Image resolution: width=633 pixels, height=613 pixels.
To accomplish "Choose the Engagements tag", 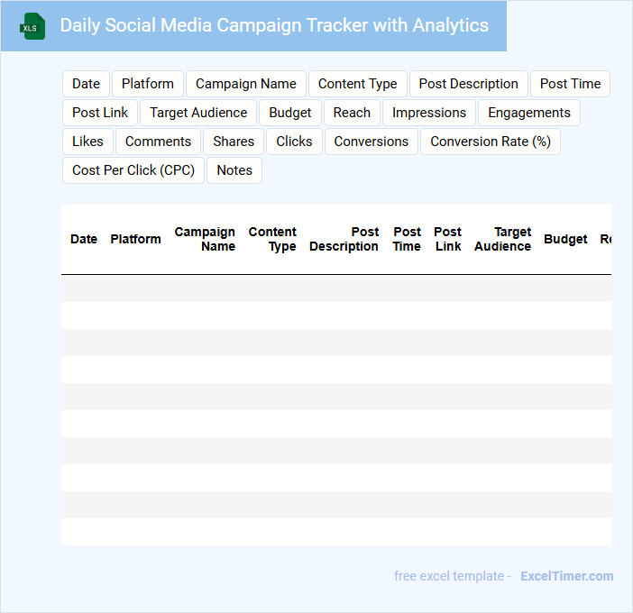I will click(x=529, y=113).
